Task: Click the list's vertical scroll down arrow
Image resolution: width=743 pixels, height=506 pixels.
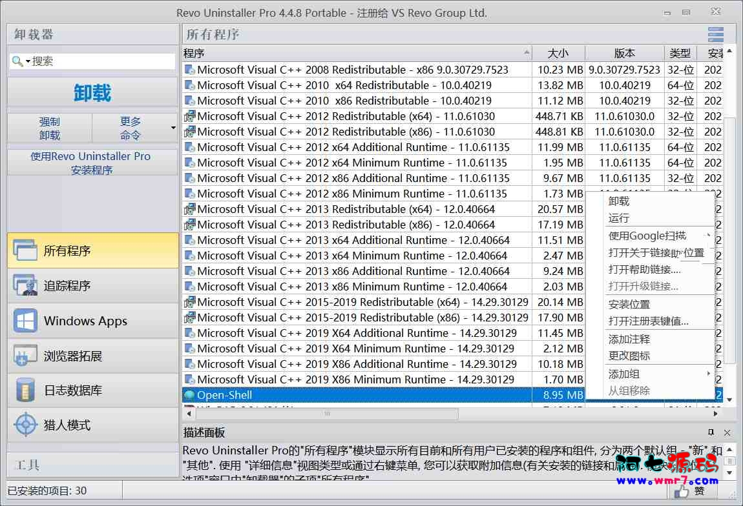Action: coord(729,400)
